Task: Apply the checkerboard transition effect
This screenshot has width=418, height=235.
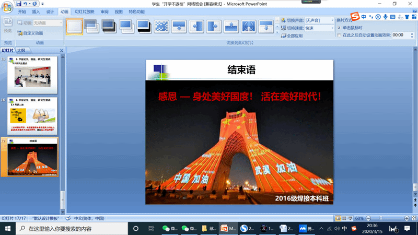Action: [x=162, y=26]
